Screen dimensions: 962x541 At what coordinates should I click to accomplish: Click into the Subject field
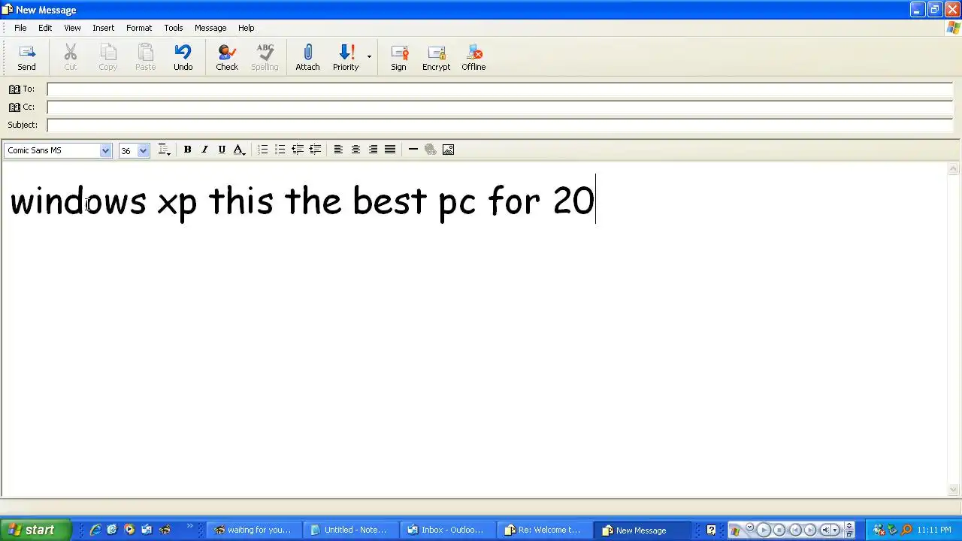click(x=500, y=125)
